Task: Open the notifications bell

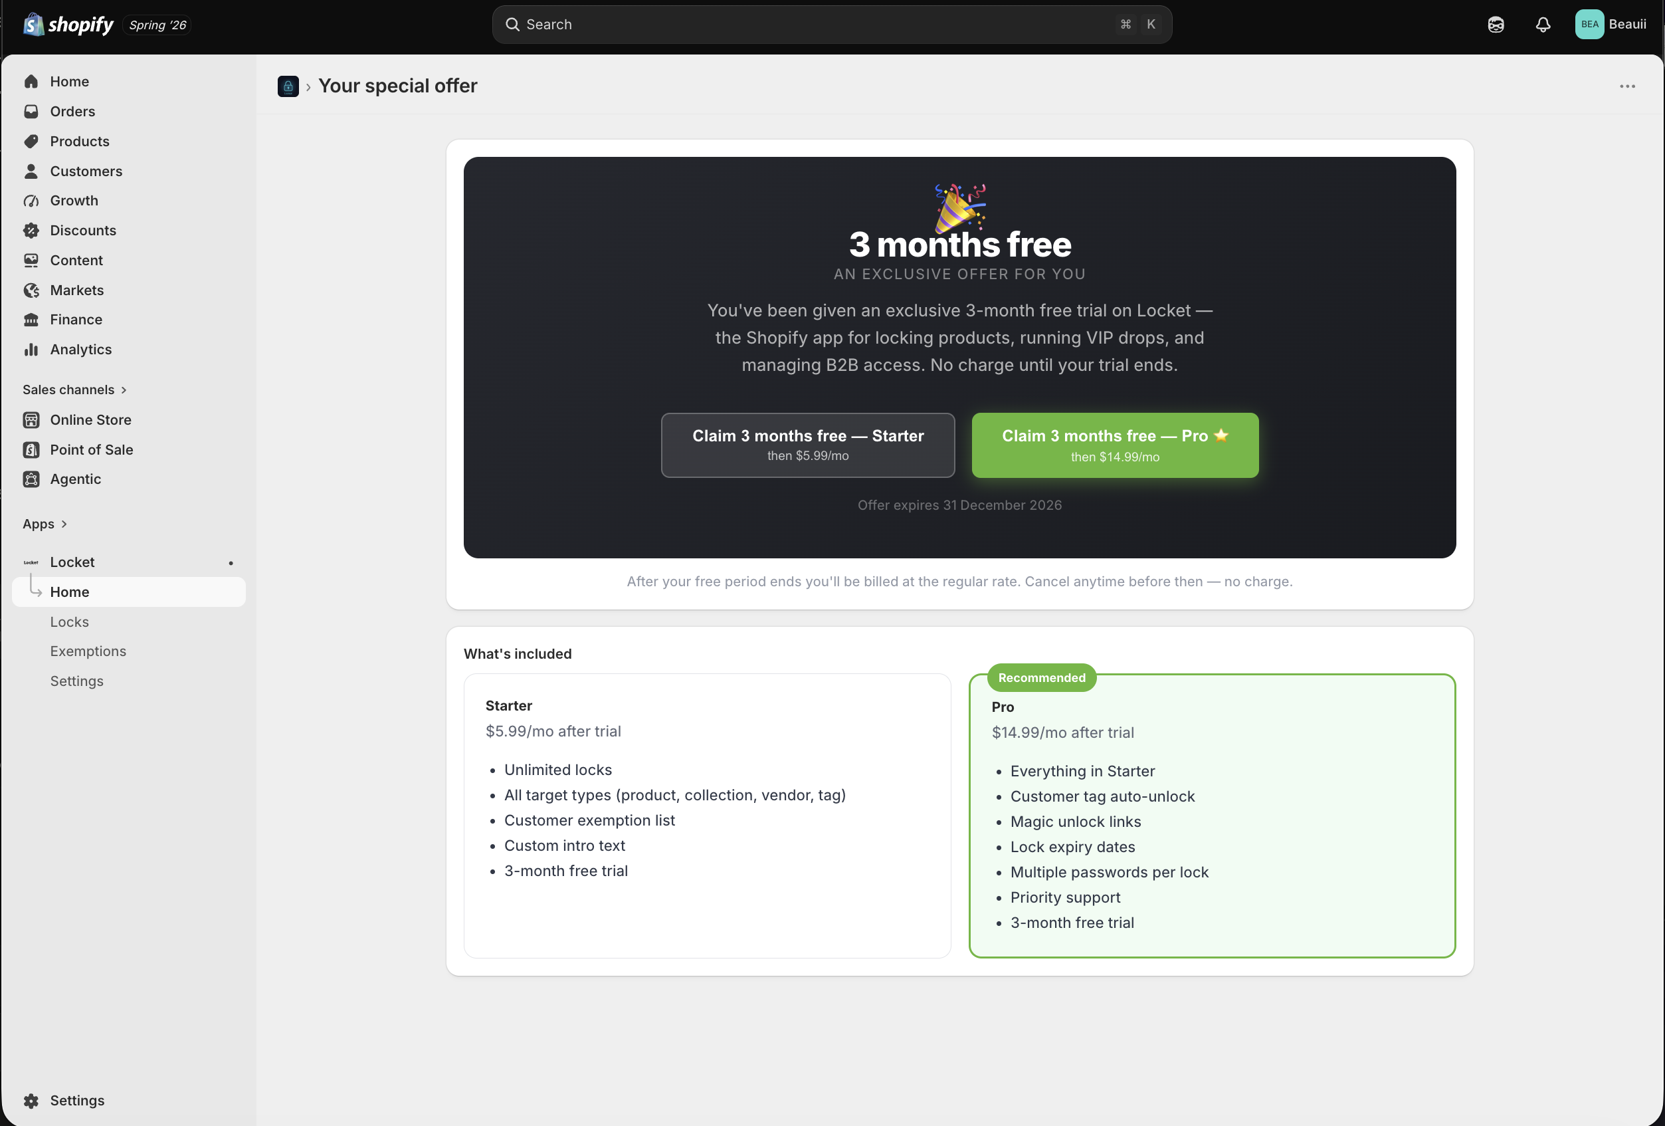Action: coord(1543,25)
